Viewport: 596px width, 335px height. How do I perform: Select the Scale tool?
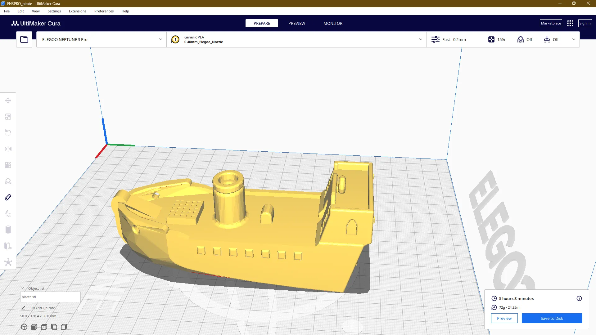point(8,117)
